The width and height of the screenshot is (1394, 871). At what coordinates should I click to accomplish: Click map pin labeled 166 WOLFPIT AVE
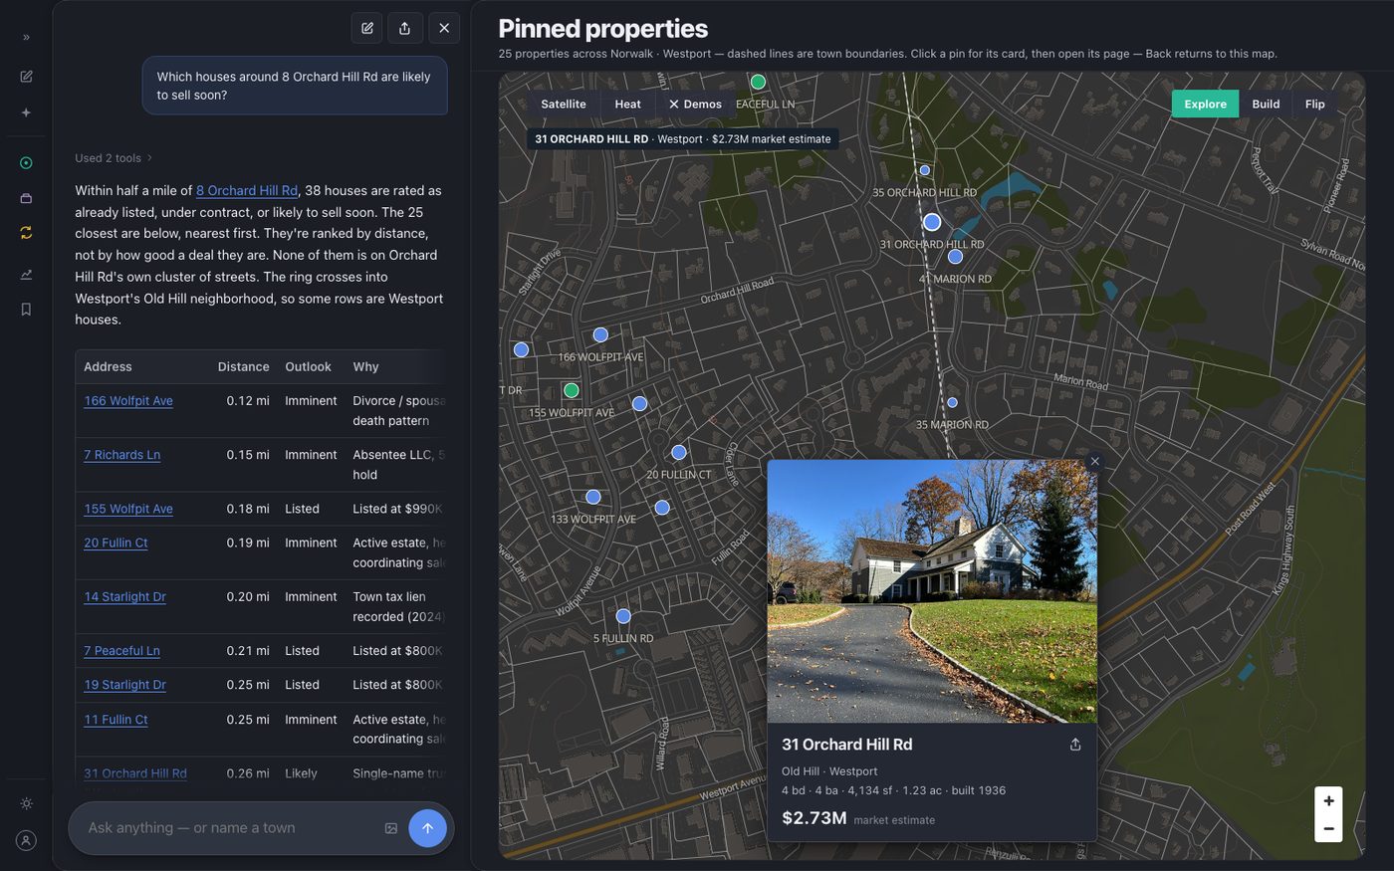600,335
